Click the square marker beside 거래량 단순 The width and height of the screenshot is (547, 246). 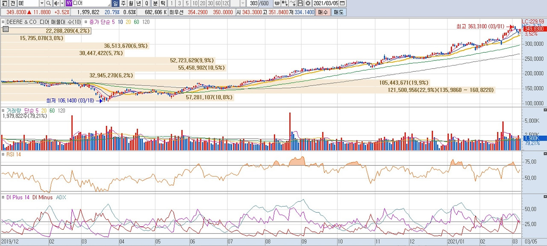click(x=3, y=110)
